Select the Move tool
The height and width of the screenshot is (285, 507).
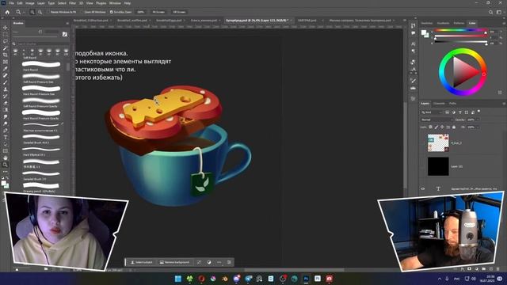pyautogui.click(x=6, y=28)
